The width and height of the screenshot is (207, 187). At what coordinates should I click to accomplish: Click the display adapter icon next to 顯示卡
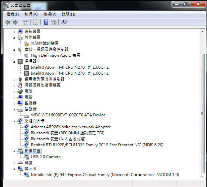click(x=20, y=169)
